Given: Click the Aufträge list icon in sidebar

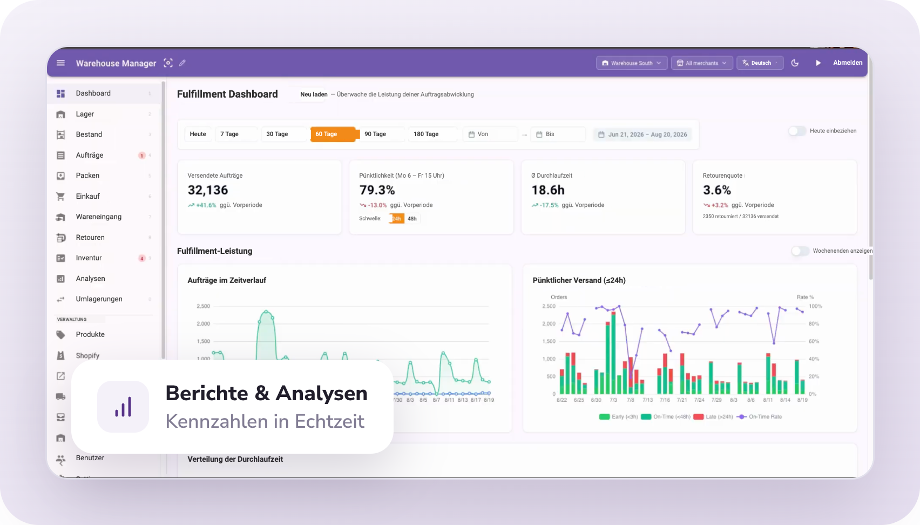Looking at the screenshot, I should click(61, 155).
